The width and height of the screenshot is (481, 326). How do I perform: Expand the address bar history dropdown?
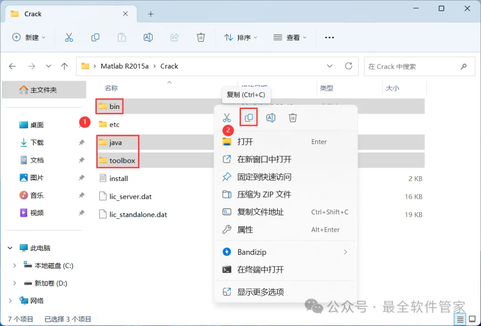[x=330, y=66]
